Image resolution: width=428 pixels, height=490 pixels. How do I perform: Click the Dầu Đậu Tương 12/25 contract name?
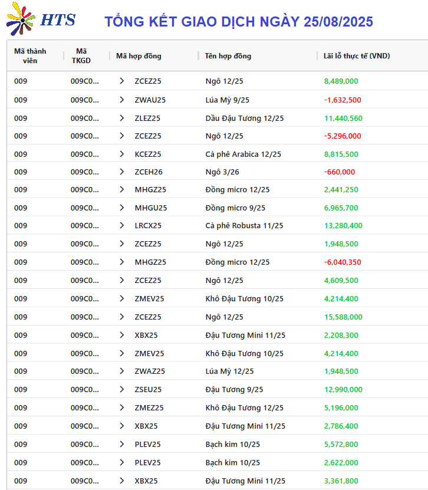pyautogui.click(x=245, y=119)
